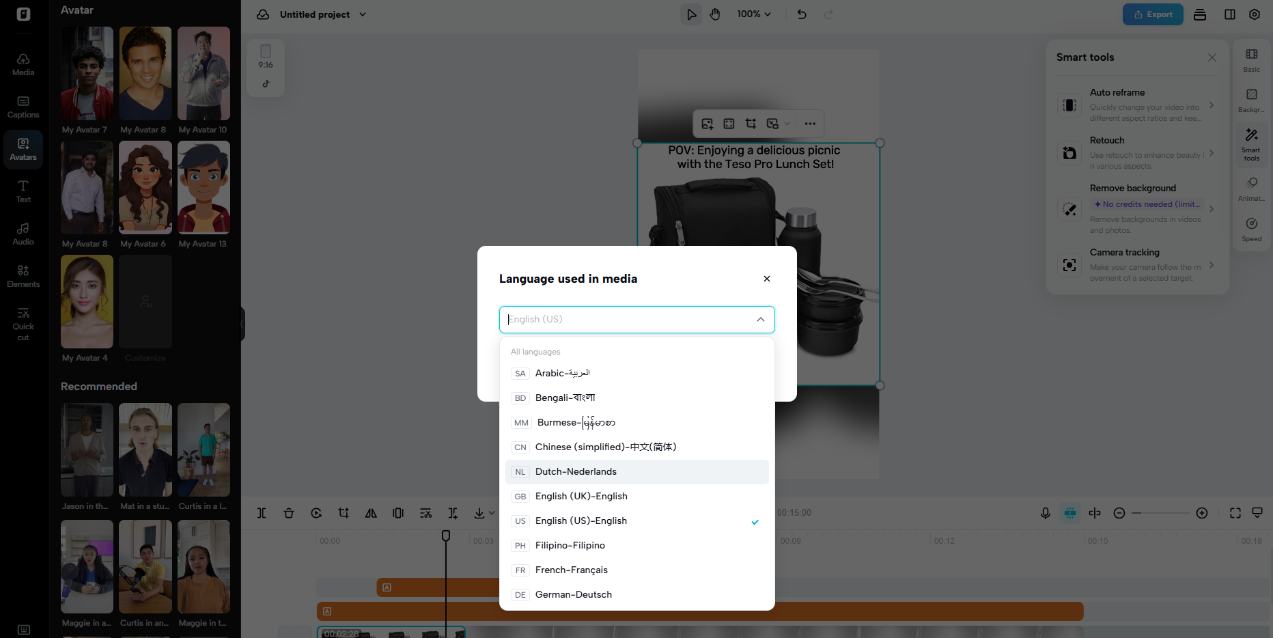This screenshot has width=1273, height=638.
Task: Pick French-Français in the language list
Action: tap(637, 570)
